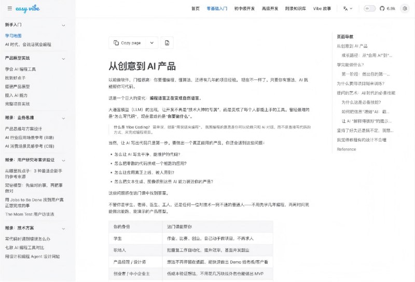Open the settings gear icon in header
415x282 pixels.
click(405, 8)
